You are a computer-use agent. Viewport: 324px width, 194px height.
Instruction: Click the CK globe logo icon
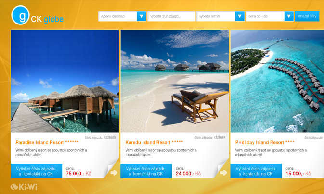pos(20,15)
